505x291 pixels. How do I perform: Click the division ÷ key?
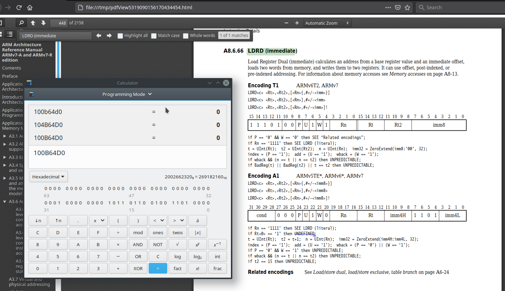[118, 232]
